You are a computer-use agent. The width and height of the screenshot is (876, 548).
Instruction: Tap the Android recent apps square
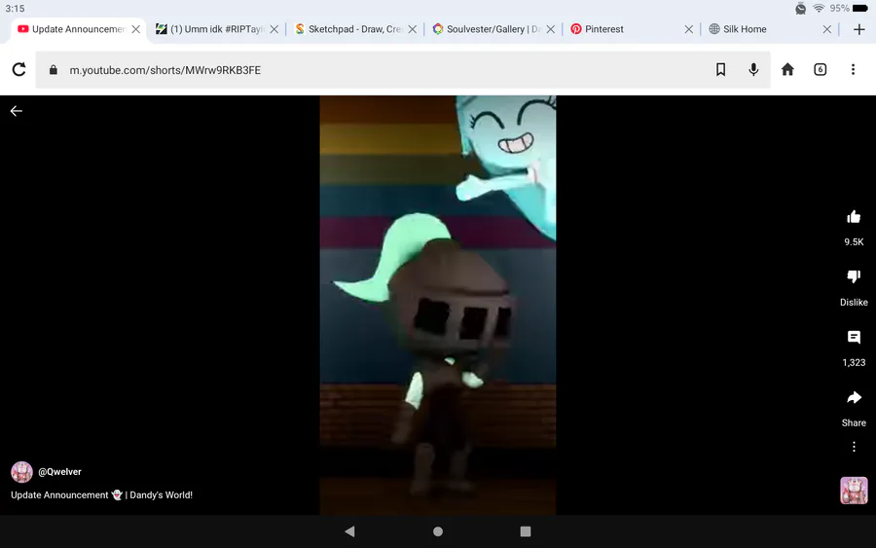pos(526,531)
